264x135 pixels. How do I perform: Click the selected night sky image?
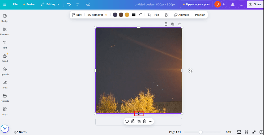(x=139, y=70)
